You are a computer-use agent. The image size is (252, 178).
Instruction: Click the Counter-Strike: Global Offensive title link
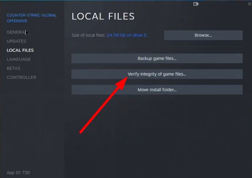[31, 18]
